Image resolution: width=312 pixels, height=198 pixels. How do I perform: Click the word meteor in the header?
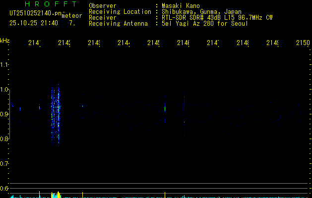click(x=72, y=16)
